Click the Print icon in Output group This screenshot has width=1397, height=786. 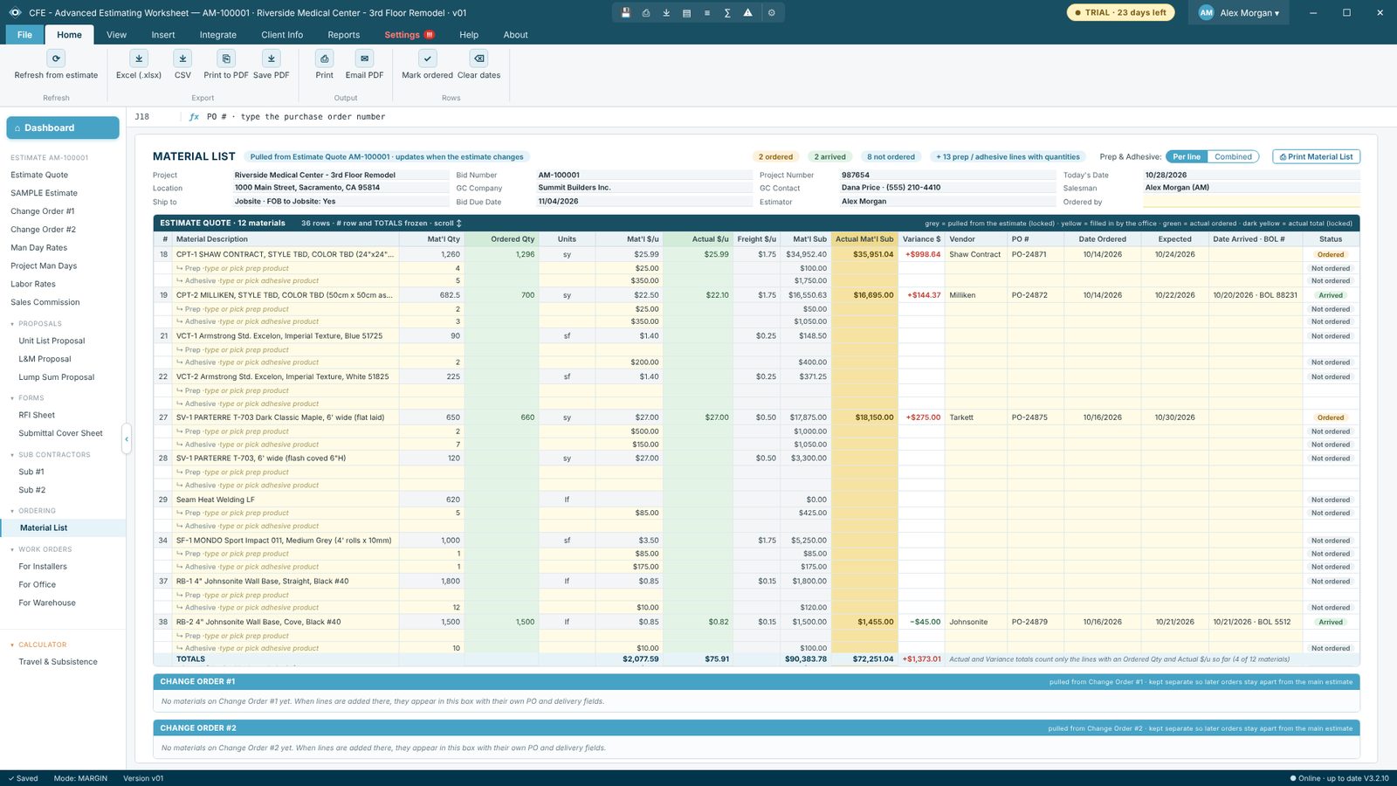point(325,59)
